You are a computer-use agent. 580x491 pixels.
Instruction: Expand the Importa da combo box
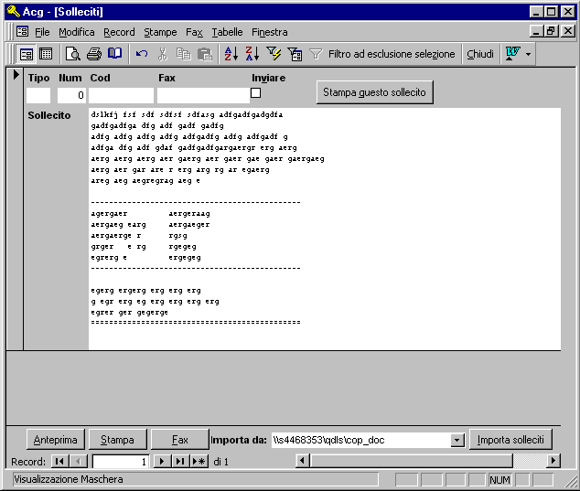(x=457, y=440)
